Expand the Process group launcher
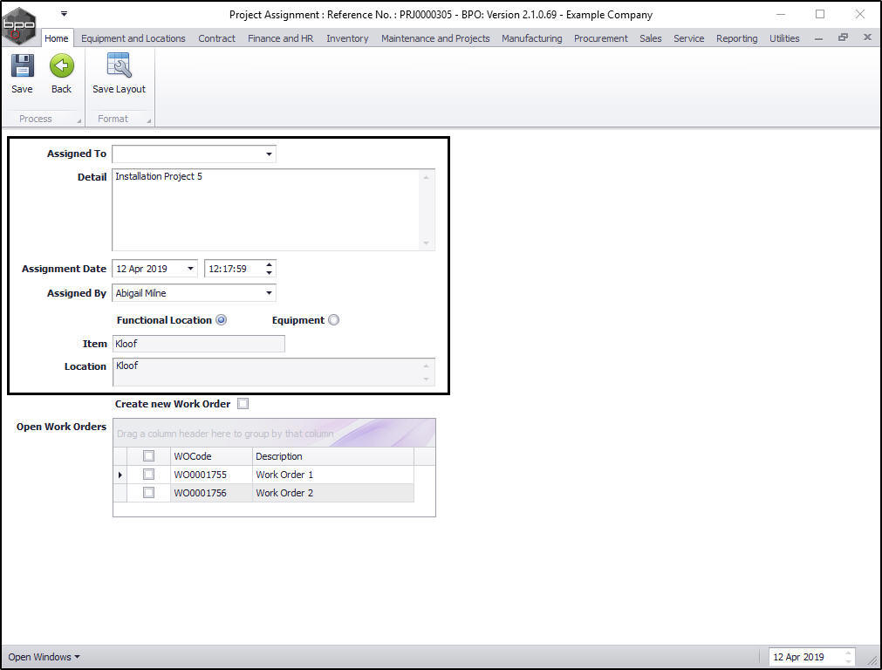 (79, 120)
